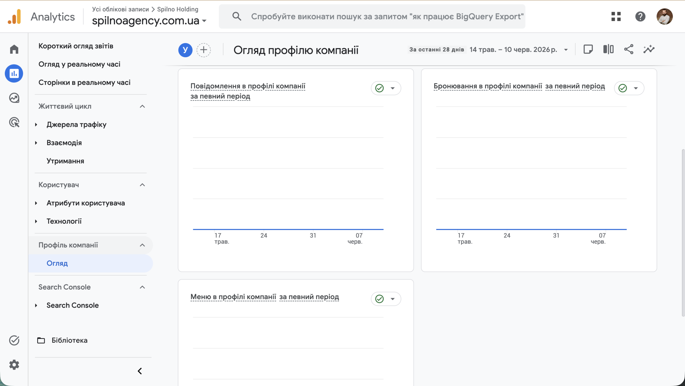The width and height of the screenshot is (685, 386).
Task: Open the Утримання report
Action: pos(65,161)
